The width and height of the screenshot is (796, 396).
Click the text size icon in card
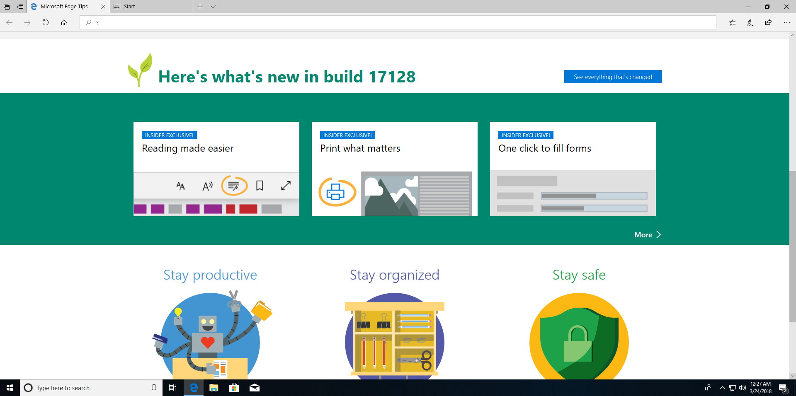[x=181, y=186]
